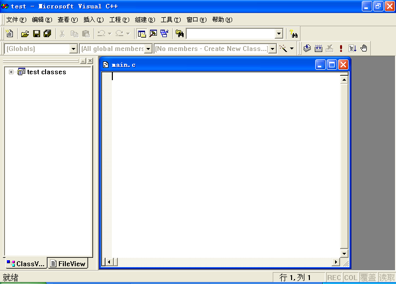396x284 pixels.
Task: Expand the workspace panel docking button
Action: [x=83, y=61]
